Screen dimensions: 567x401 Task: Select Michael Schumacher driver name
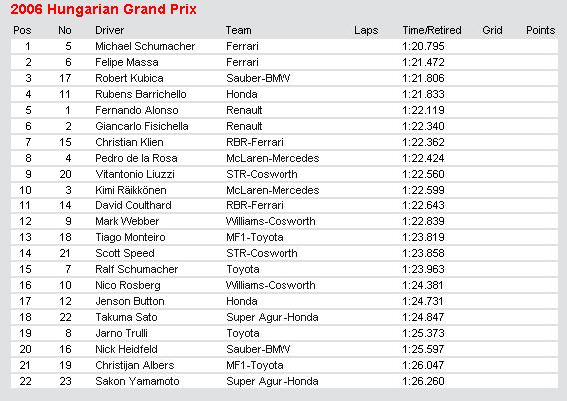click(x=145, y=46)
